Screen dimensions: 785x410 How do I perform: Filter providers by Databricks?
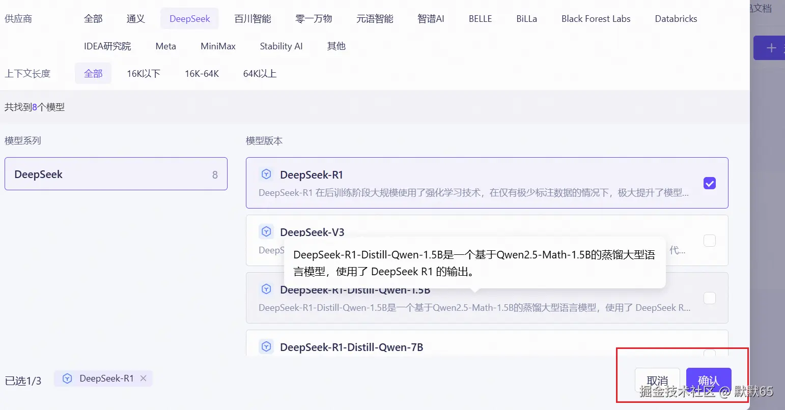tap(676, 19)
